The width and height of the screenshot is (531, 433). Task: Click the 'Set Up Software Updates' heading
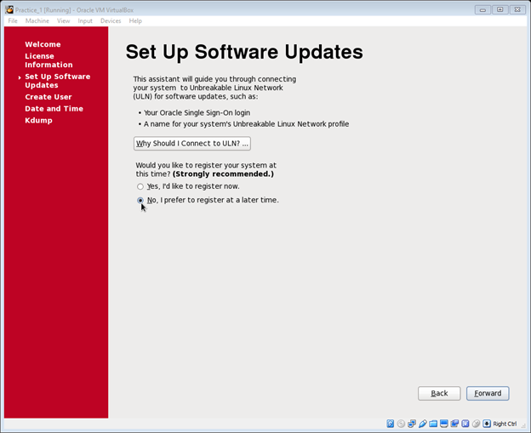pyautogui.click(x=244, y=52)
